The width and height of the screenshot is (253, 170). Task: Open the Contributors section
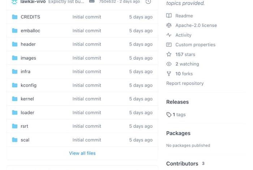(182, 163)
